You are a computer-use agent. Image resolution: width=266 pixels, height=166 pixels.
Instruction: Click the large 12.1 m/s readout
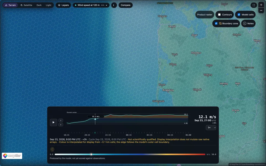tap(207, 117)
